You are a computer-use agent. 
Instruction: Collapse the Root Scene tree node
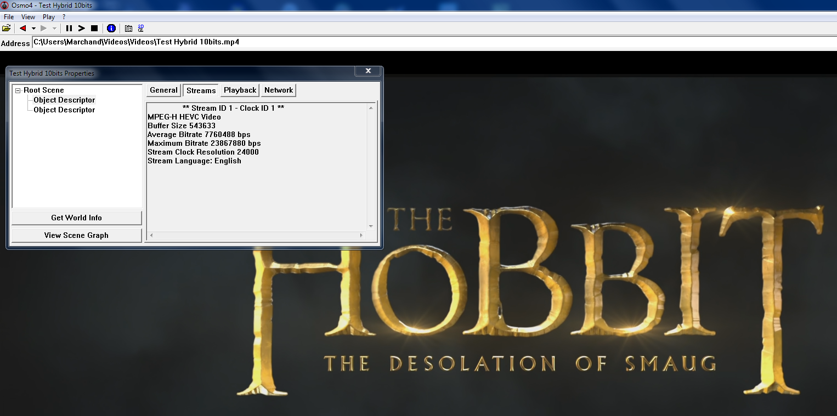18,90
